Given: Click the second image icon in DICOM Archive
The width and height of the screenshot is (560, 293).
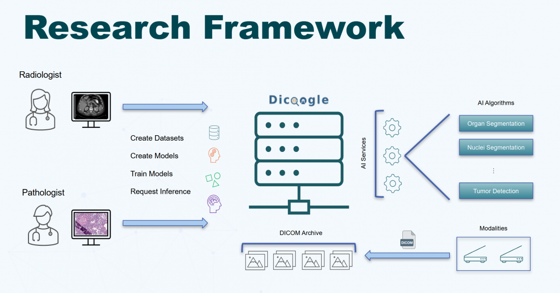Looking at the screenshot, I should 284,261.
